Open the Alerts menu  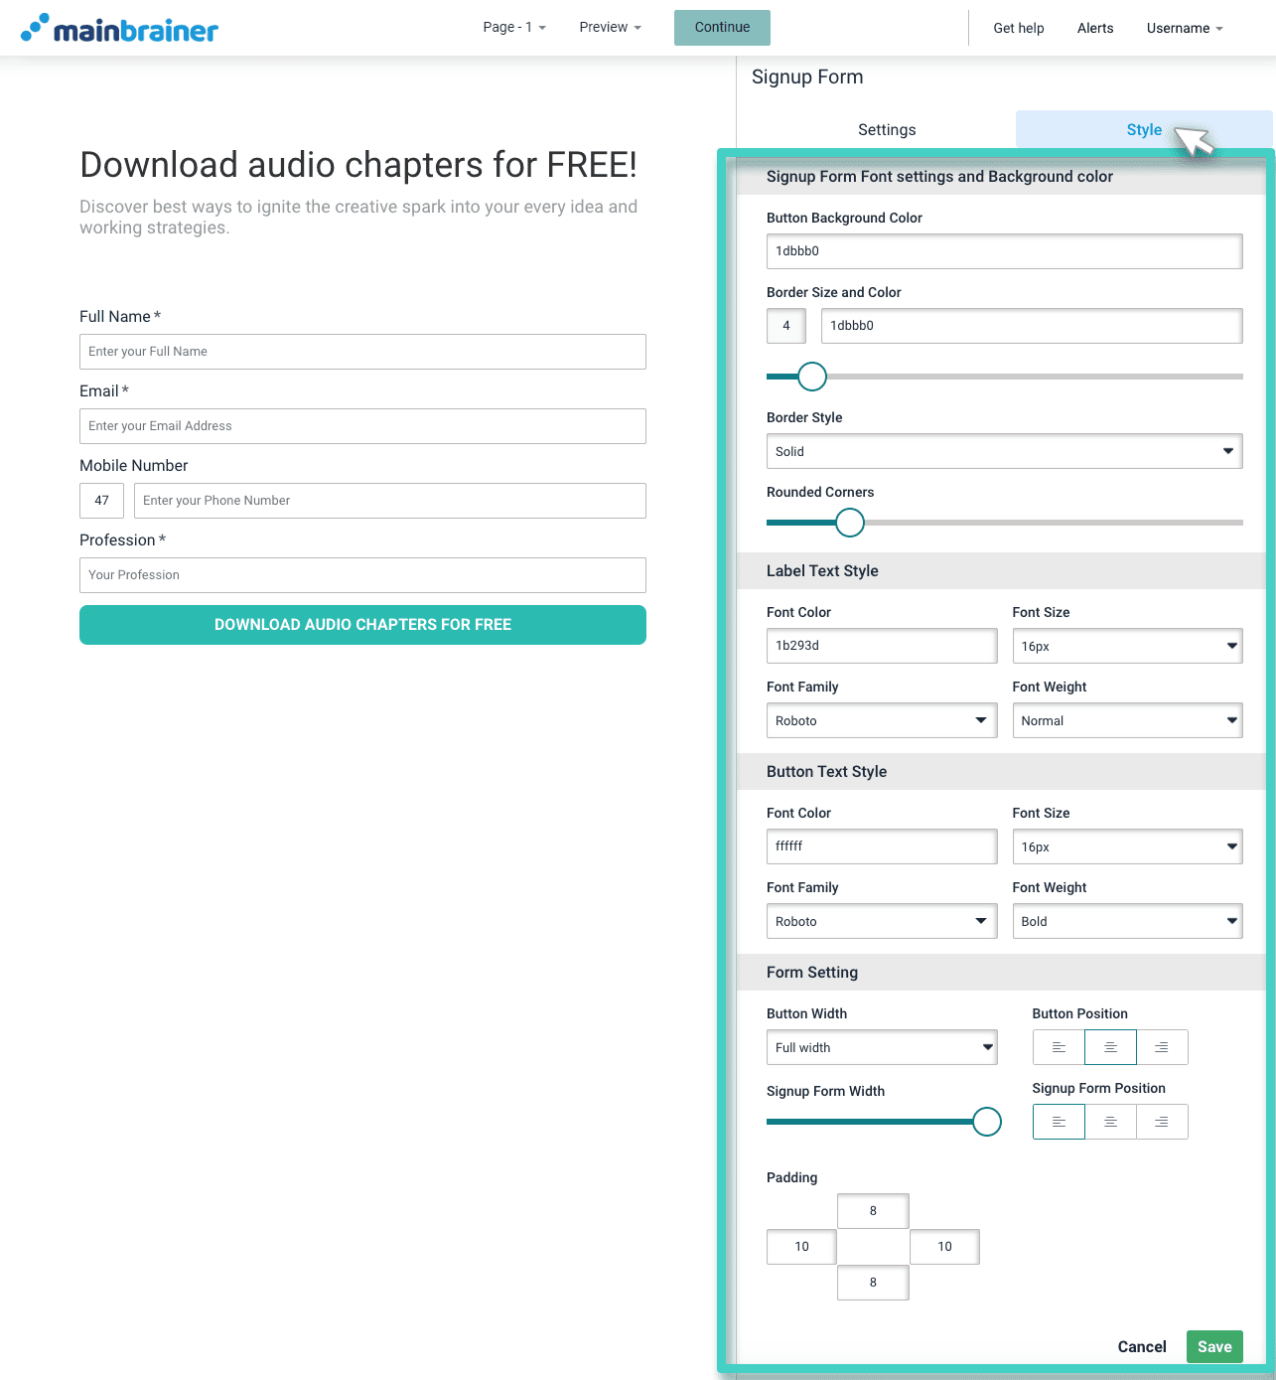click(1094, 28)
